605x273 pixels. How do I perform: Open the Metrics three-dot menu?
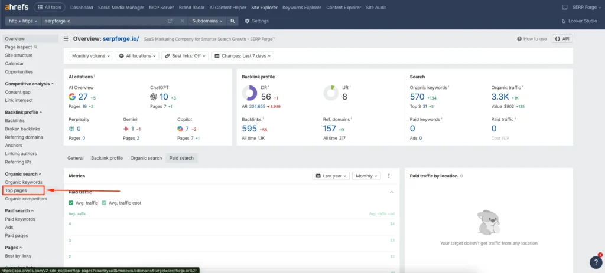[389, 176]
